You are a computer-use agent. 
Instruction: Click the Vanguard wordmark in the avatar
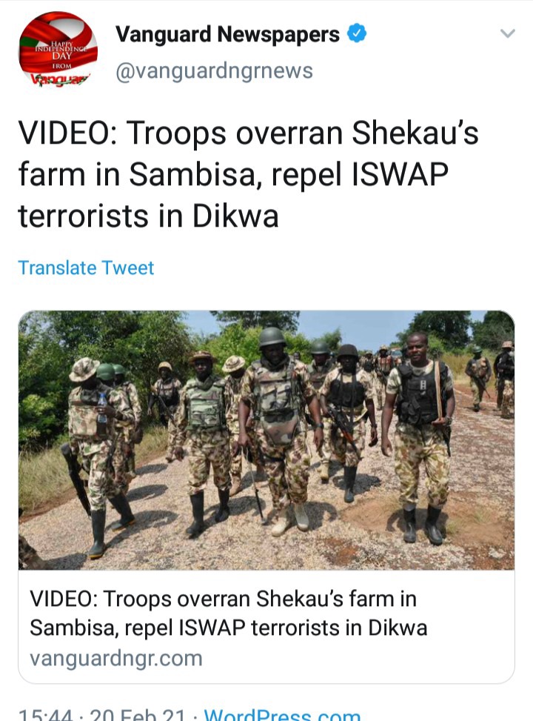click(x=58, y=79)
